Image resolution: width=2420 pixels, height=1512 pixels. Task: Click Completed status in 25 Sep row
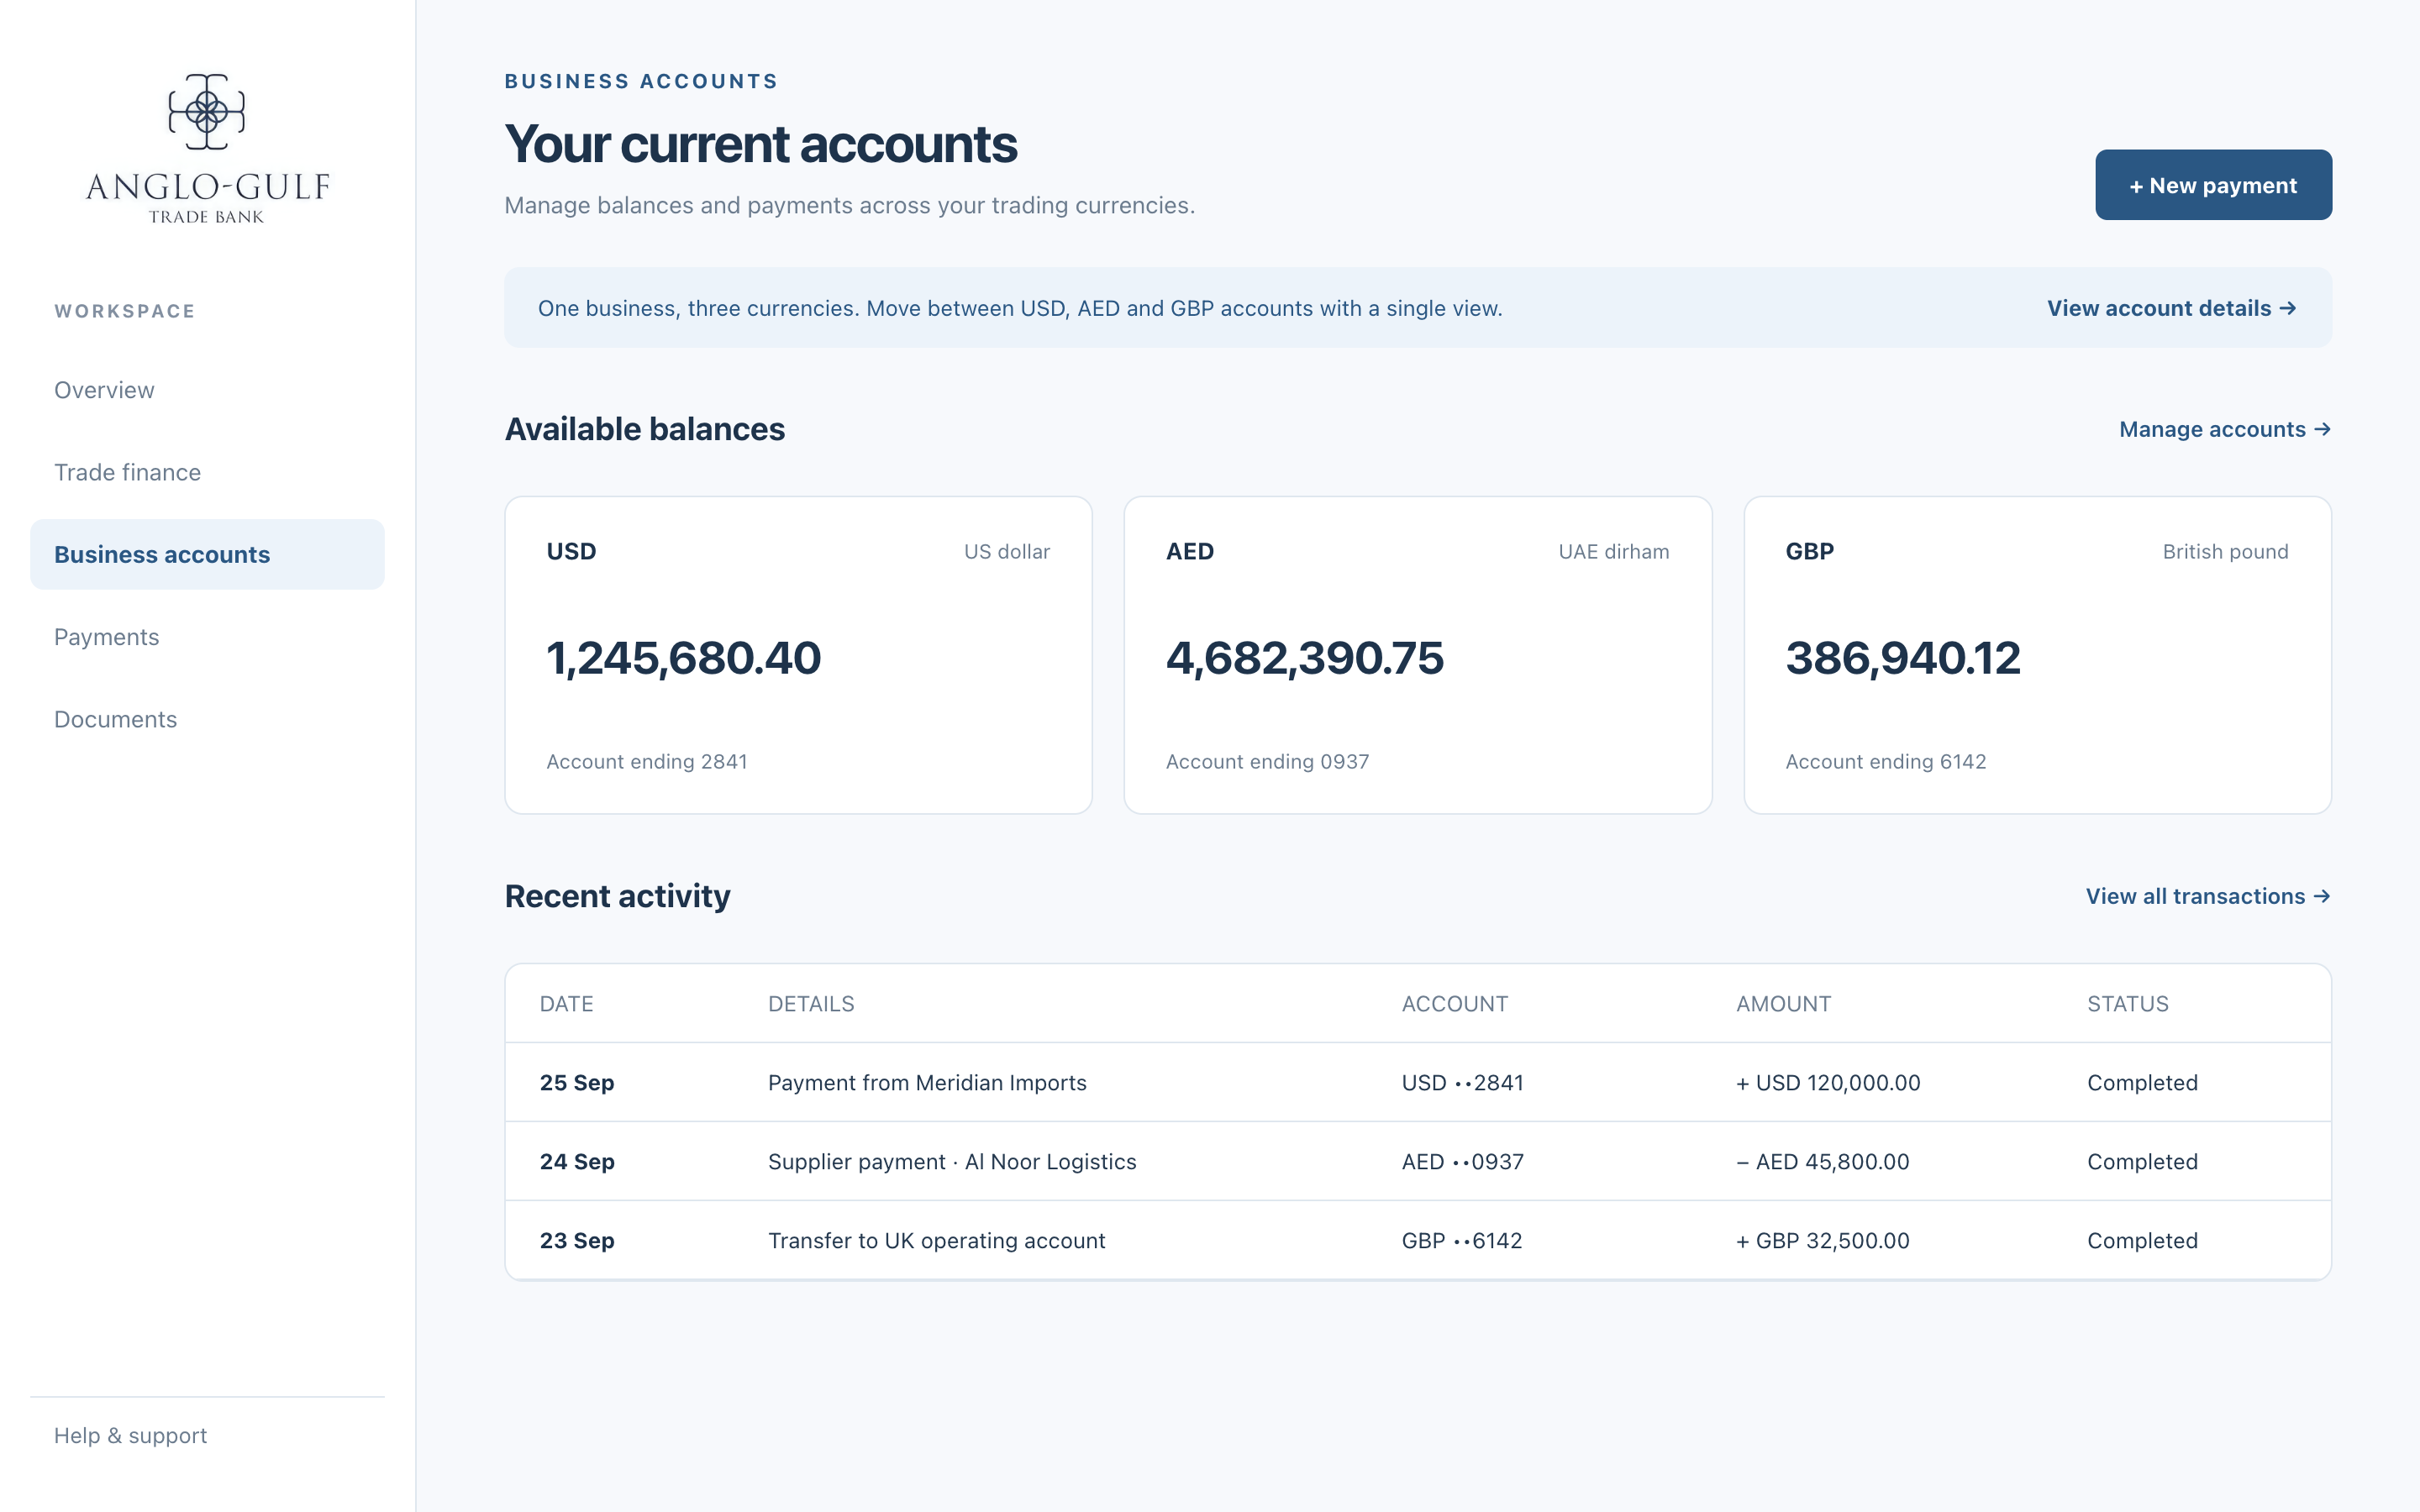(2142, 1083)
